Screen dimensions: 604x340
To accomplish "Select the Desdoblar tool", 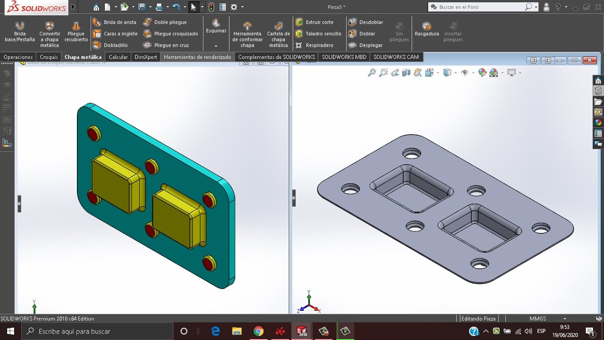I will click(366, 22).
